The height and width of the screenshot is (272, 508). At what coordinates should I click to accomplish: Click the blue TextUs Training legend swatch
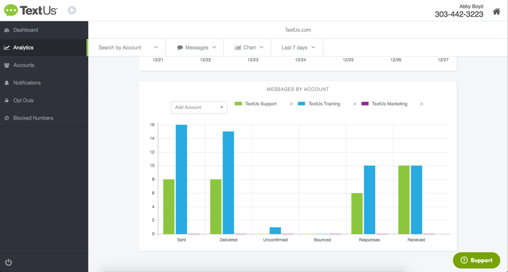(301, 104)
